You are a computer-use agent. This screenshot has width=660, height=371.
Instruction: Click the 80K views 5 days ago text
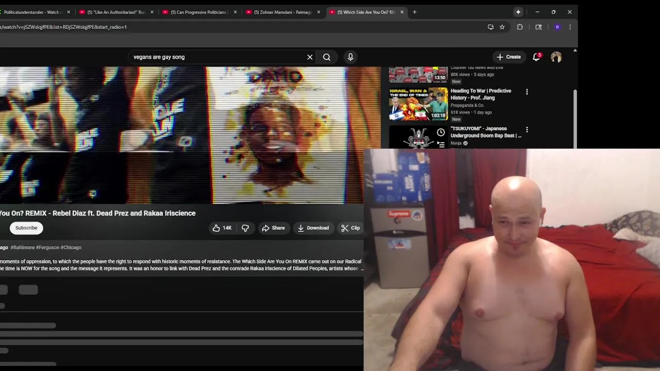pyautogui.click(x=472, y=75)
